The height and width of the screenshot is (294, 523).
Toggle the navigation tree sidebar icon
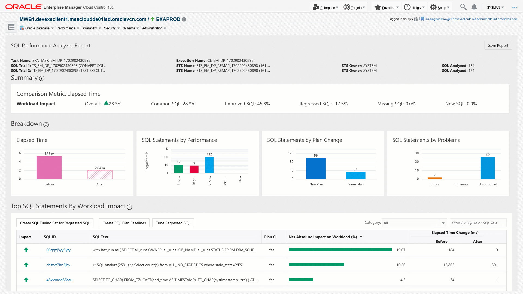pos(11,27)
